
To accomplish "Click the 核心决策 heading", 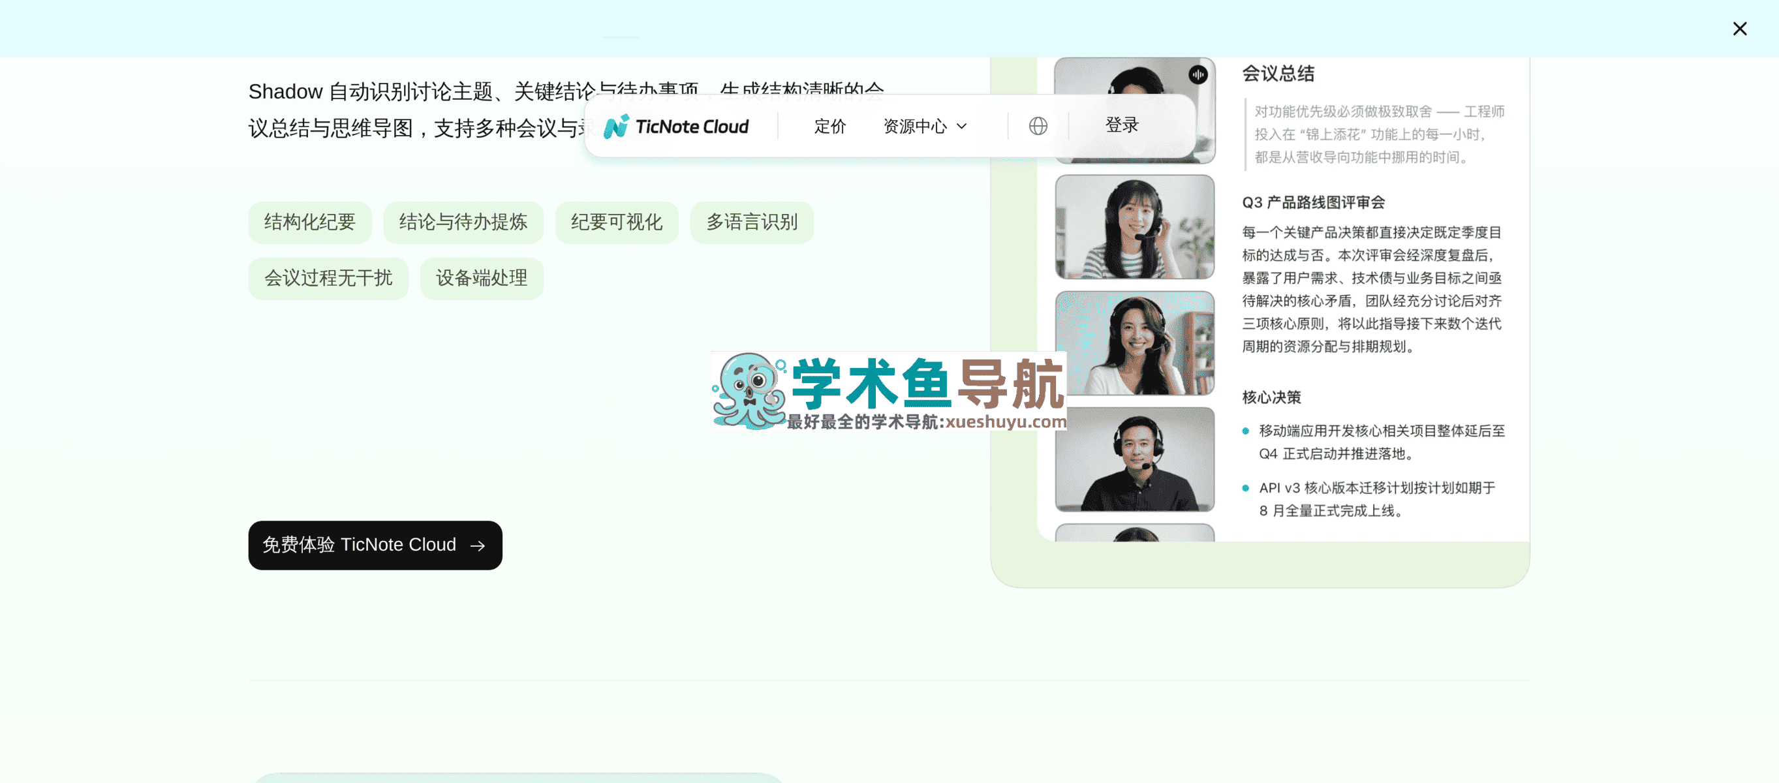I will (1271, 397).
